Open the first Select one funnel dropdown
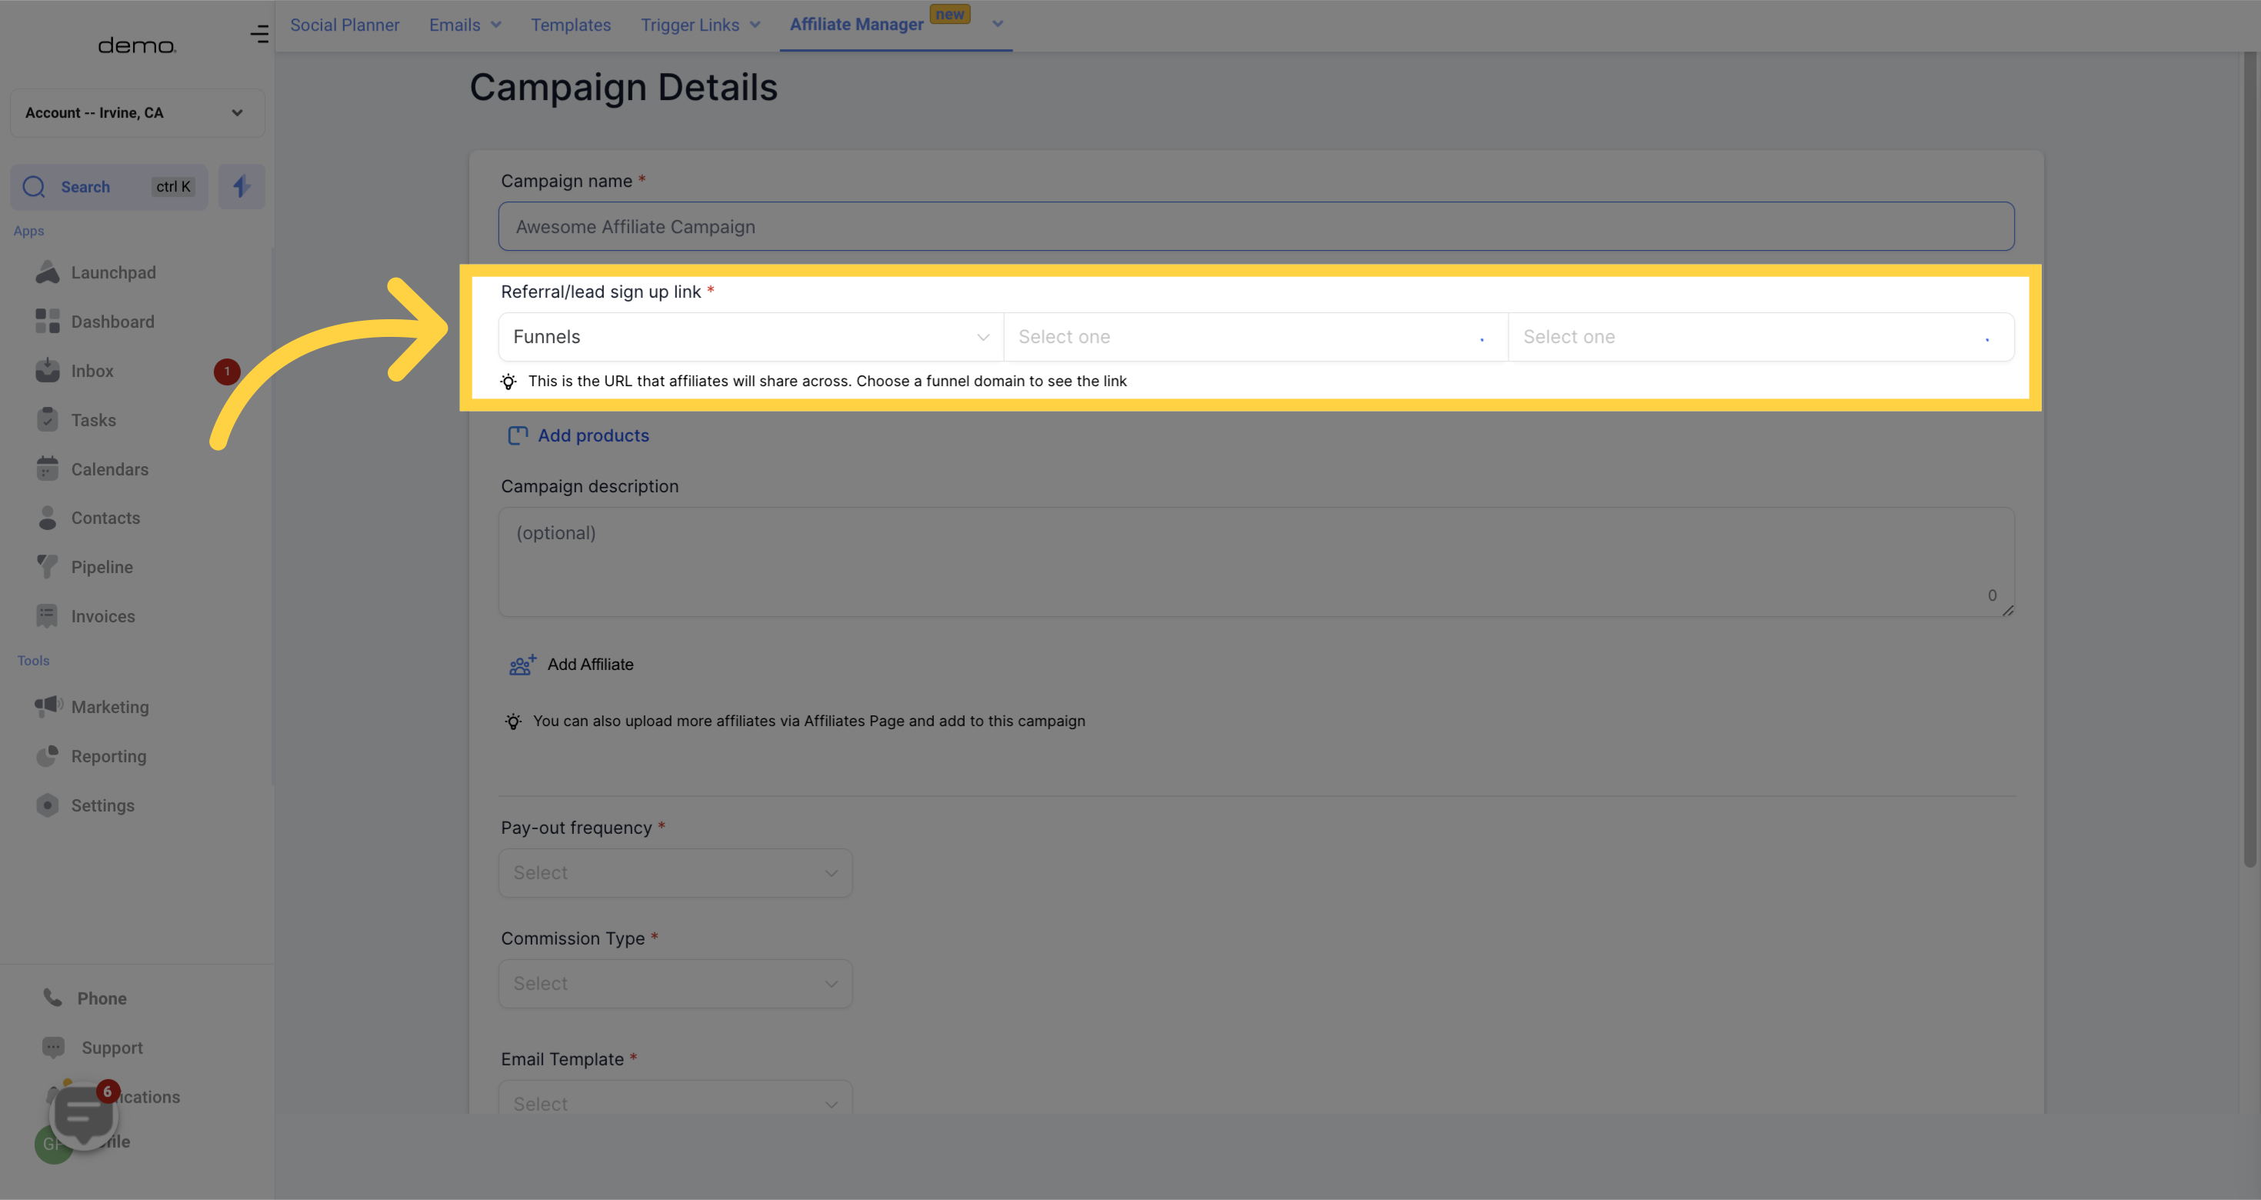The width and height of the screenshot is (2261, 1200). pos(1256,337)
